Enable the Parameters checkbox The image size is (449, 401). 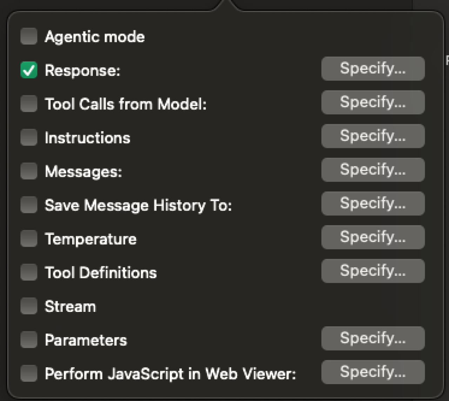(x=29, y=340)
